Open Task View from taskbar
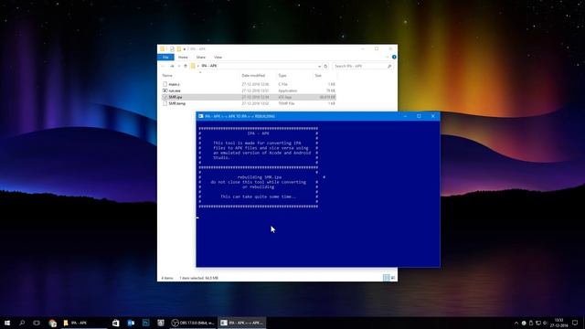Viewport: 585px width, 329px height. click(37, 323)
